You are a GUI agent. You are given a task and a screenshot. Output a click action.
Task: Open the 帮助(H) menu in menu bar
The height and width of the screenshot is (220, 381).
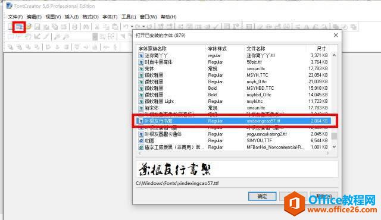(x=168, y=17)
